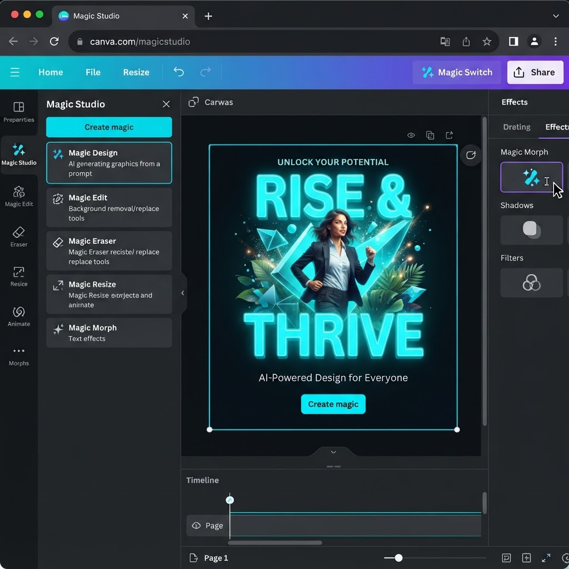
Task: Select the Magic Eraser panel option
Action: 109,251
